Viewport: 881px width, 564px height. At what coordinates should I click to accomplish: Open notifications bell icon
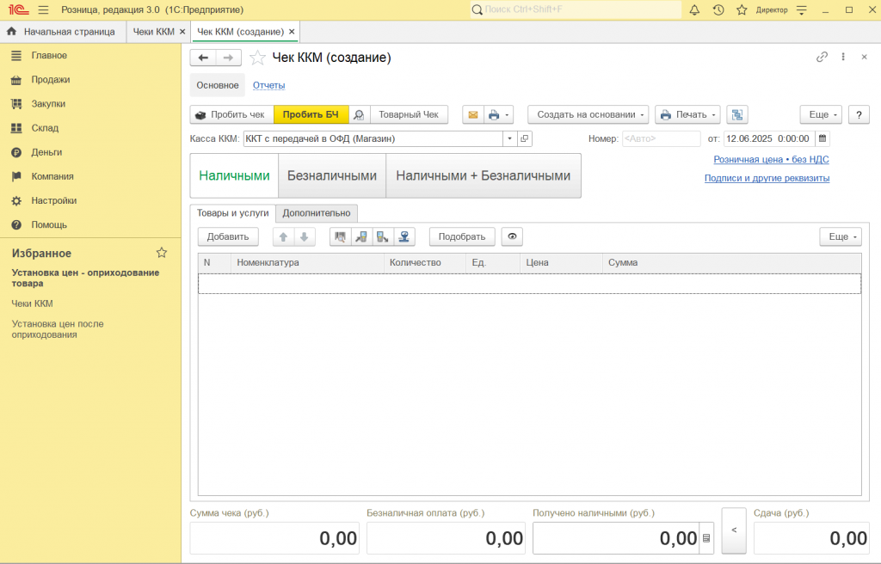coord(694,9)
